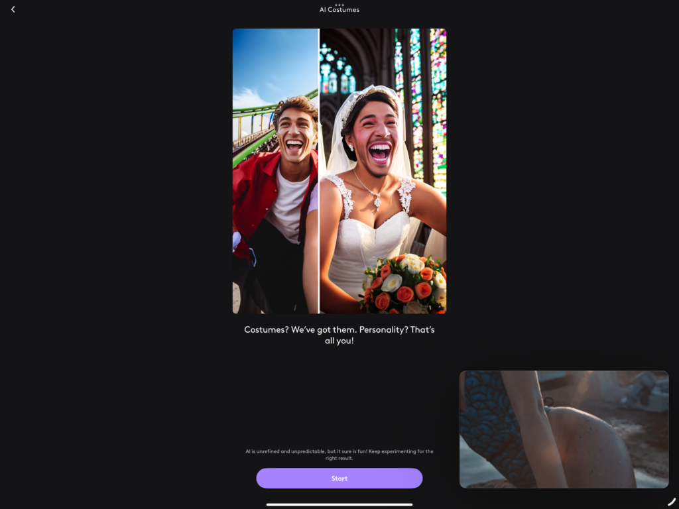
Task: Tap the "Costumes? We've got them" caption
Action: point(339,335)
